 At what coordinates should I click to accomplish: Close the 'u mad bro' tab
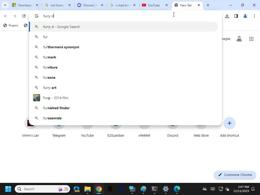click(134, 5)
